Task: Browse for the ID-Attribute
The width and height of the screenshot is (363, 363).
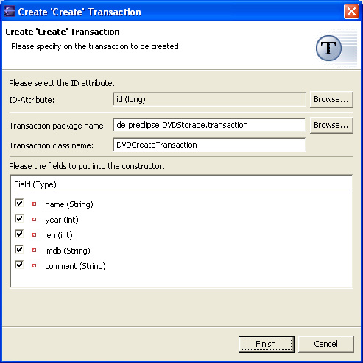Action: point(331,99)
